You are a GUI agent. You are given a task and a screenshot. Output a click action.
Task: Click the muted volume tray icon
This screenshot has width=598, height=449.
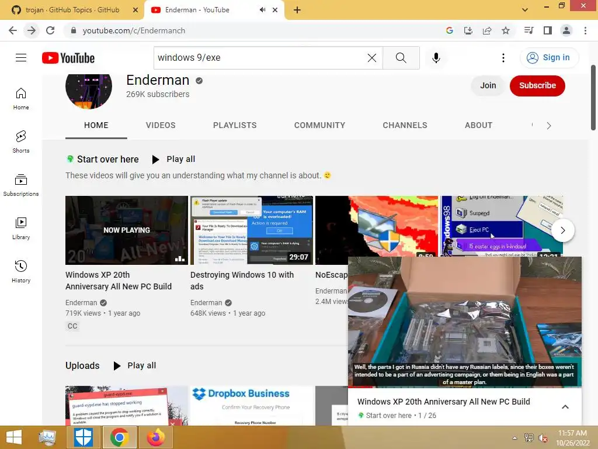(543, 438)
